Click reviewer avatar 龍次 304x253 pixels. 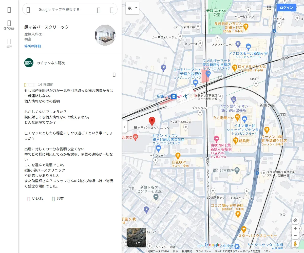pos(29,63)
